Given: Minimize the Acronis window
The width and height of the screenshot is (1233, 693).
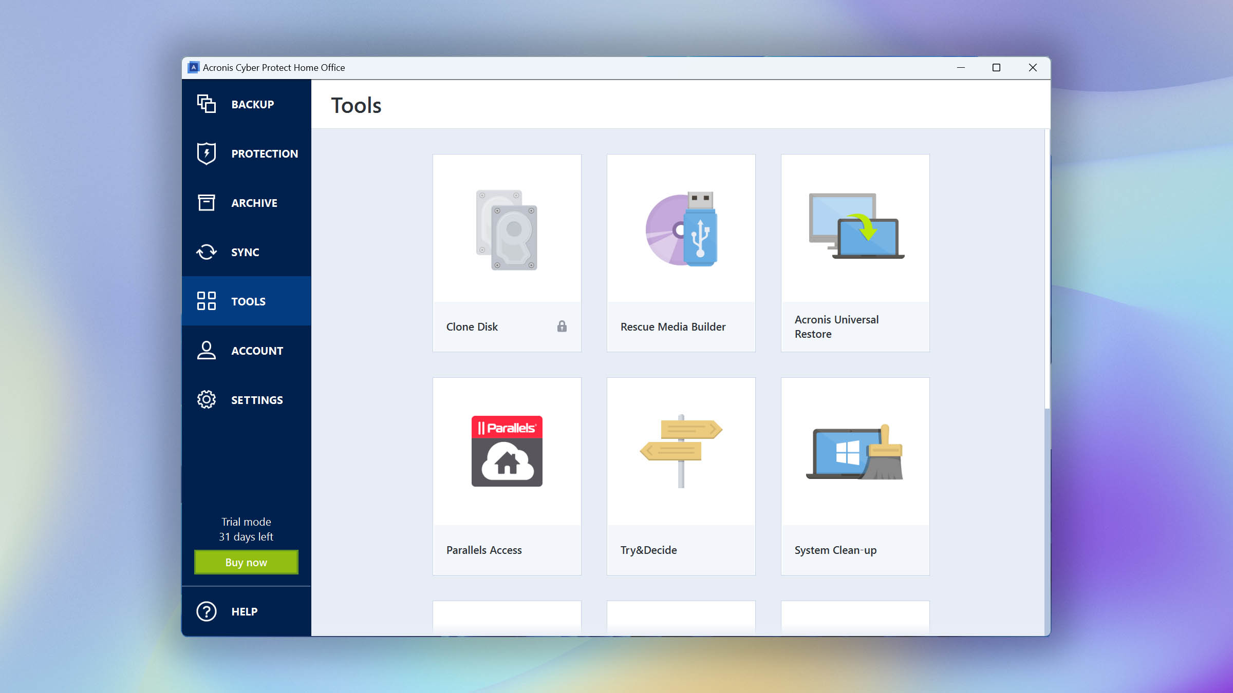Looking at the screenshot, I should click(961, 67).
